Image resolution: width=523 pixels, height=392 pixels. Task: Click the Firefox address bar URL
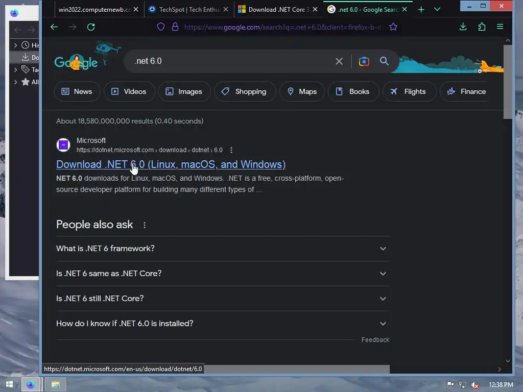pos(283,27)
